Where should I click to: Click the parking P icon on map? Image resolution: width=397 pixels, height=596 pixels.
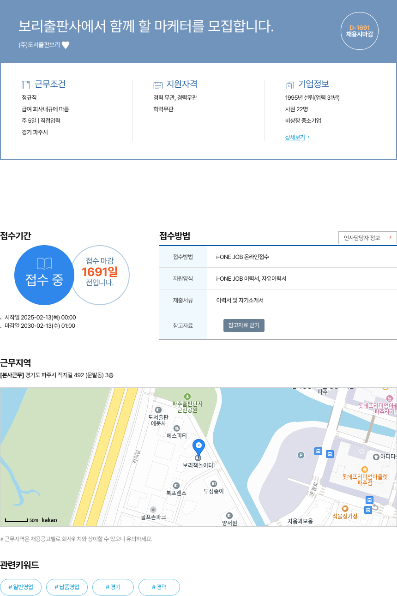[x=301, y=455]
